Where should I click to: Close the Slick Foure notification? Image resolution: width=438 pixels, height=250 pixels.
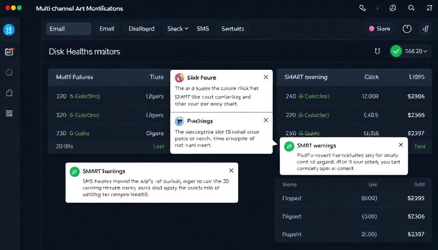tap(266, 77)
